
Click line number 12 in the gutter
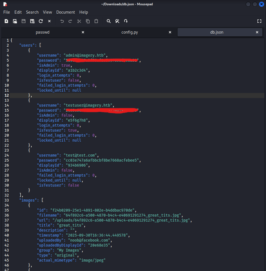[7, 95]
